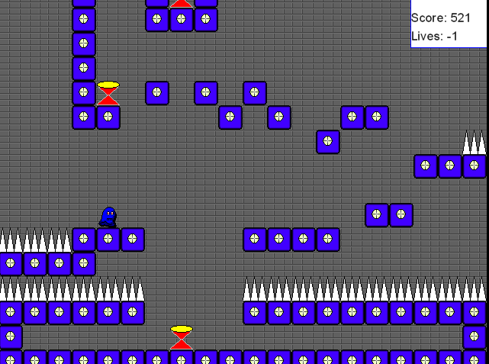Click the block beneath the upper-left hourglass
The height and width of the screenshot is (364, 489).
(108, 118)
